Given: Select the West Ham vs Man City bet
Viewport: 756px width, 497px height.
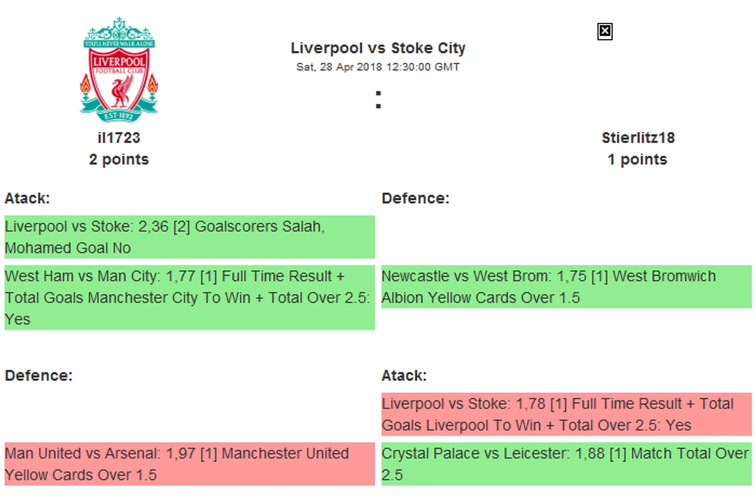Looking at the screenshot, I should 190,297.
